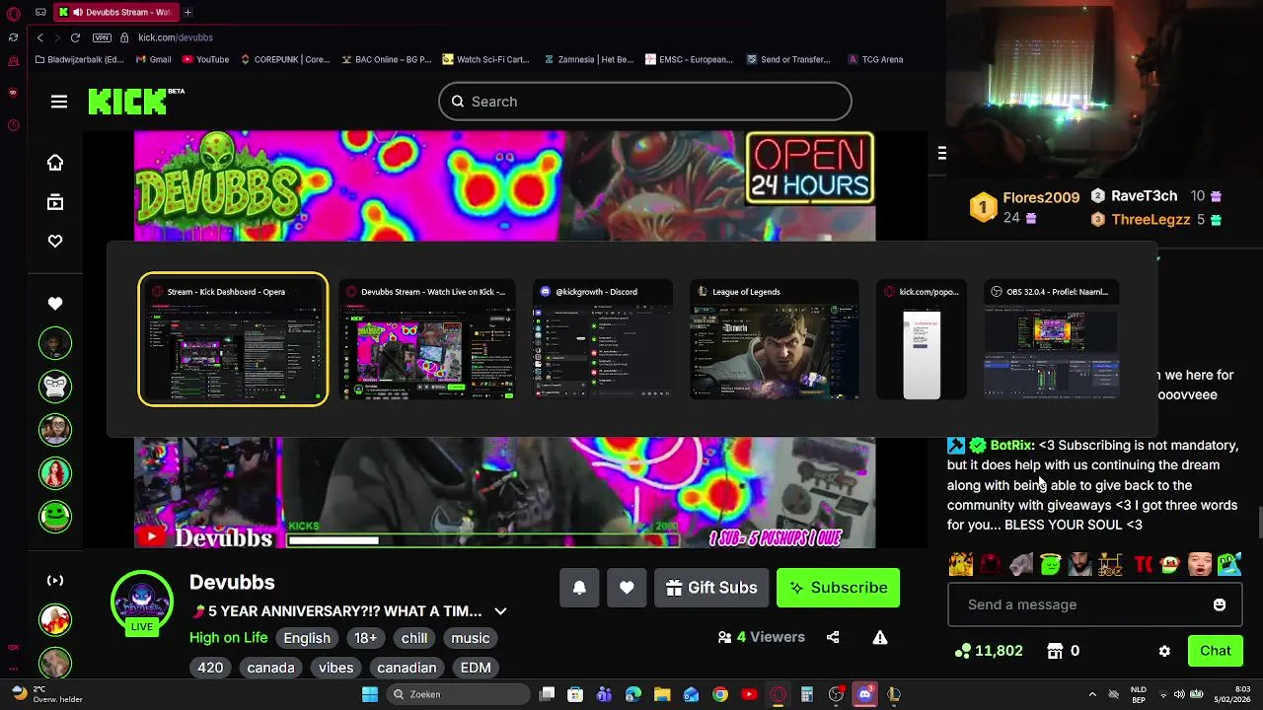Open Opera main menu icon
Image resolution: width=1263 pixels, height=710 pixels.
(x=13, y=13)
